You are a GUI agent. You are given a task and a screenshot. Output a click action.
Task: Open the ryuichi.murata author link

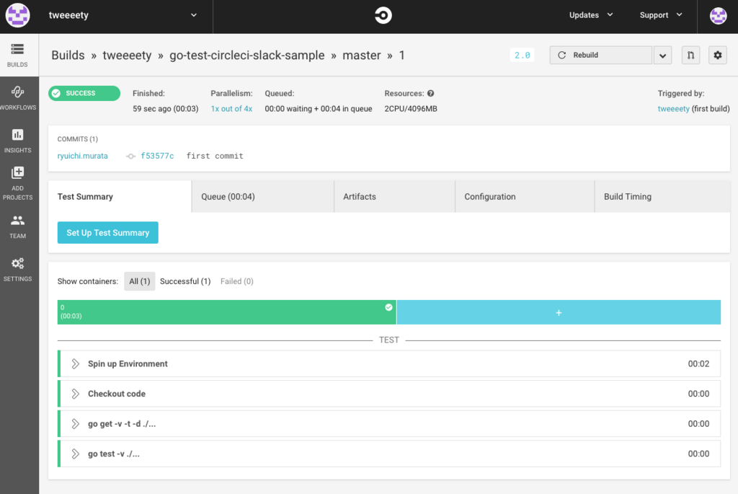tap(82, 156)
